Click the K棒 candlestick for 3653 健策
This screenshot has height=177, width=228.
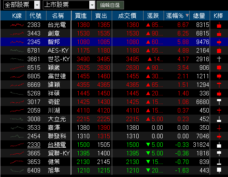coord(219,162)
